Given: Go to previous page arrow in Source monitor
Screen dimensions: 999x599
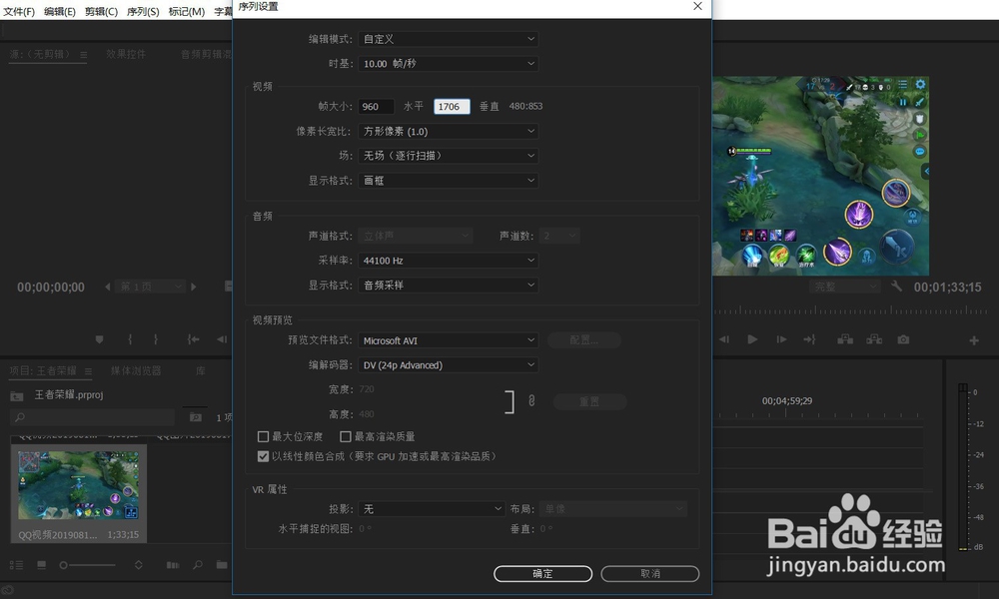Looking at the screenshot, I should coord(108,288).
